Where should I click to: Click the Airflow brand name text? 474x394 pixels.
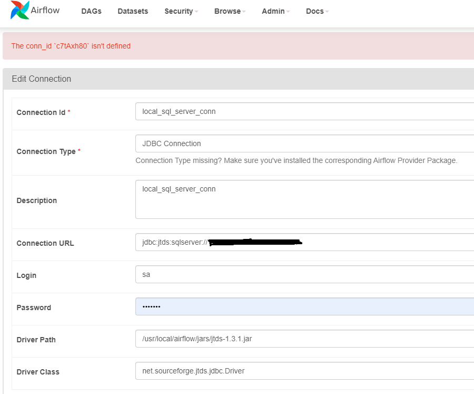[45, 11]
